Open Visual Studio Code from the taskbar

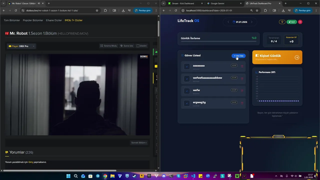[x=193, y=176]
